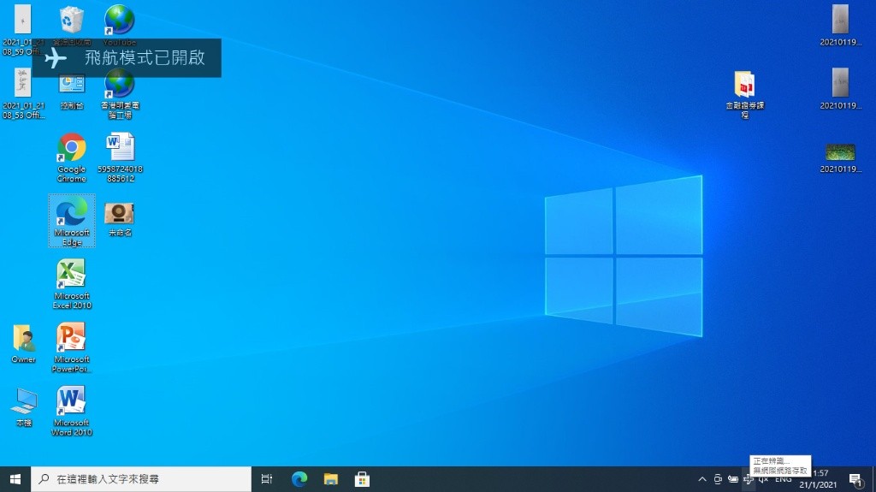Click the battery power tray icon
This screenshot has height=492, width=876.
click(733, 479)
